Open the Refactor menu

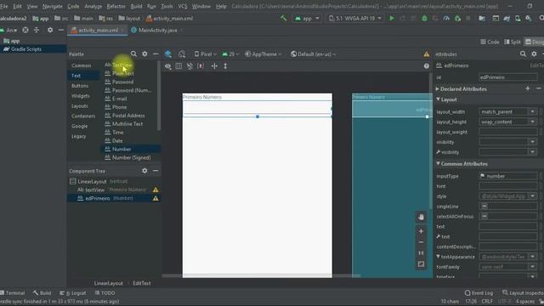116,6
